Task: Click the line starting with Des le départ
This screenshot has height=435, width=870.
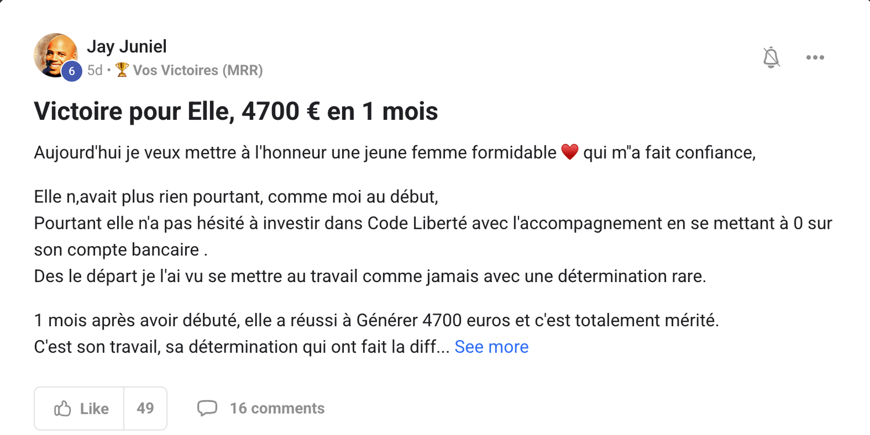Action: point(369,276)
